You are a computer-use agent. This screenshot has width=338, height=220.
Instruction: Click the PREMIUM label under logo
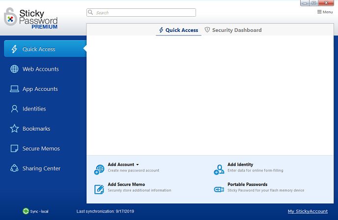(44, 27)
